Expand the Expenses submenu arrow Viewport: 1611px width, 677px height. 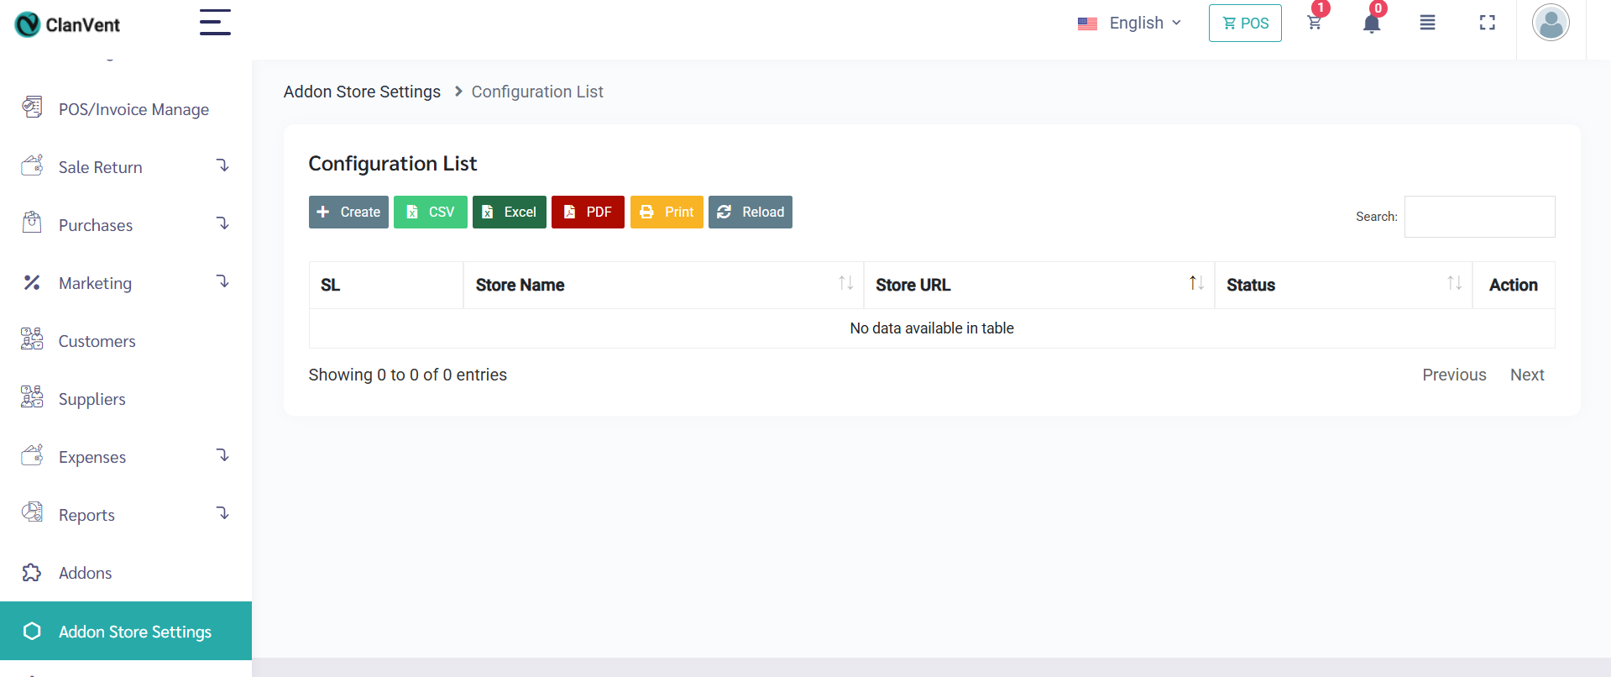(x=222, y=455)
